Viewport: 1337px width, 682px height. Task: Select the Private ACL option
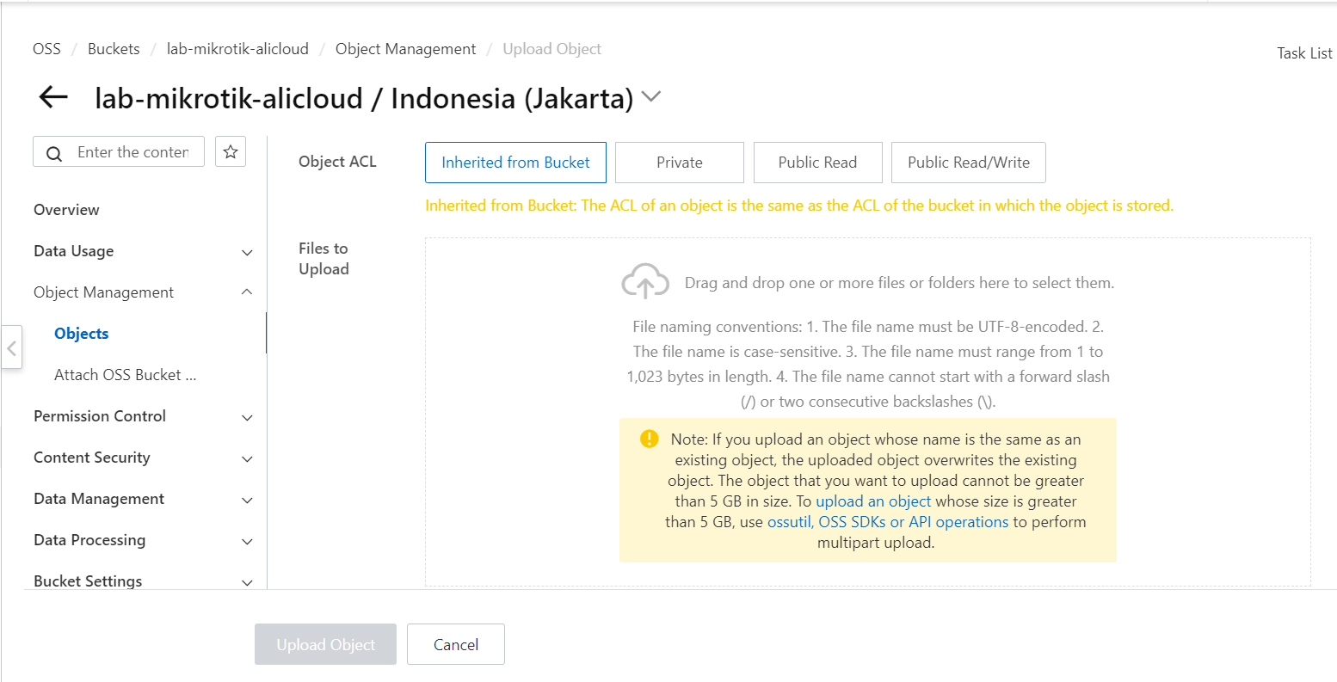pyautogui.click(x=680, y=163)
